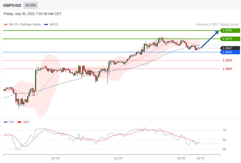Click the blue MA 50 legend swatch

coord(46,24)
